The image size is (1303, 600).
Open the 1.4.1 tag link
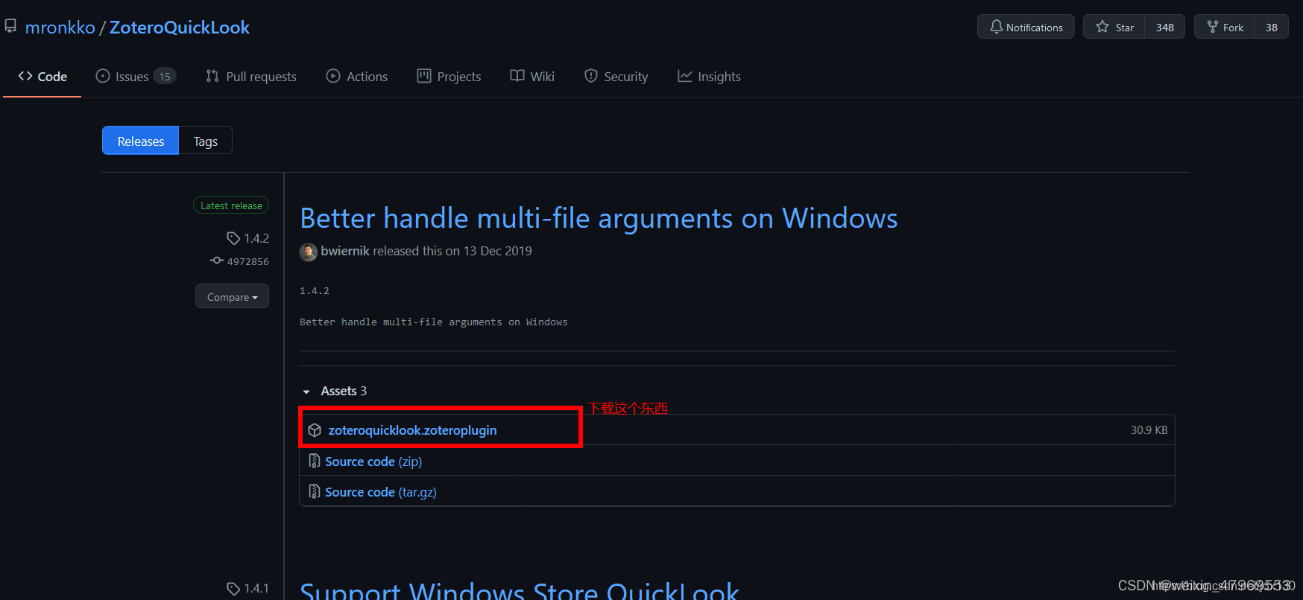coord(256,588)
